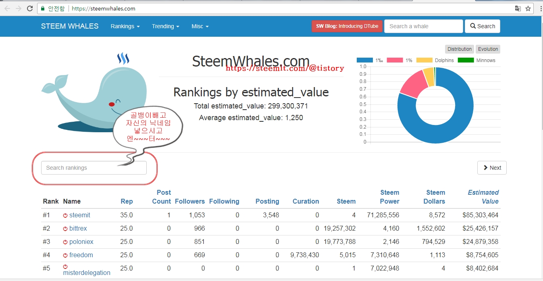The image size is (543, 281).
Task: Sort table by Post Count
Action: 162,197
